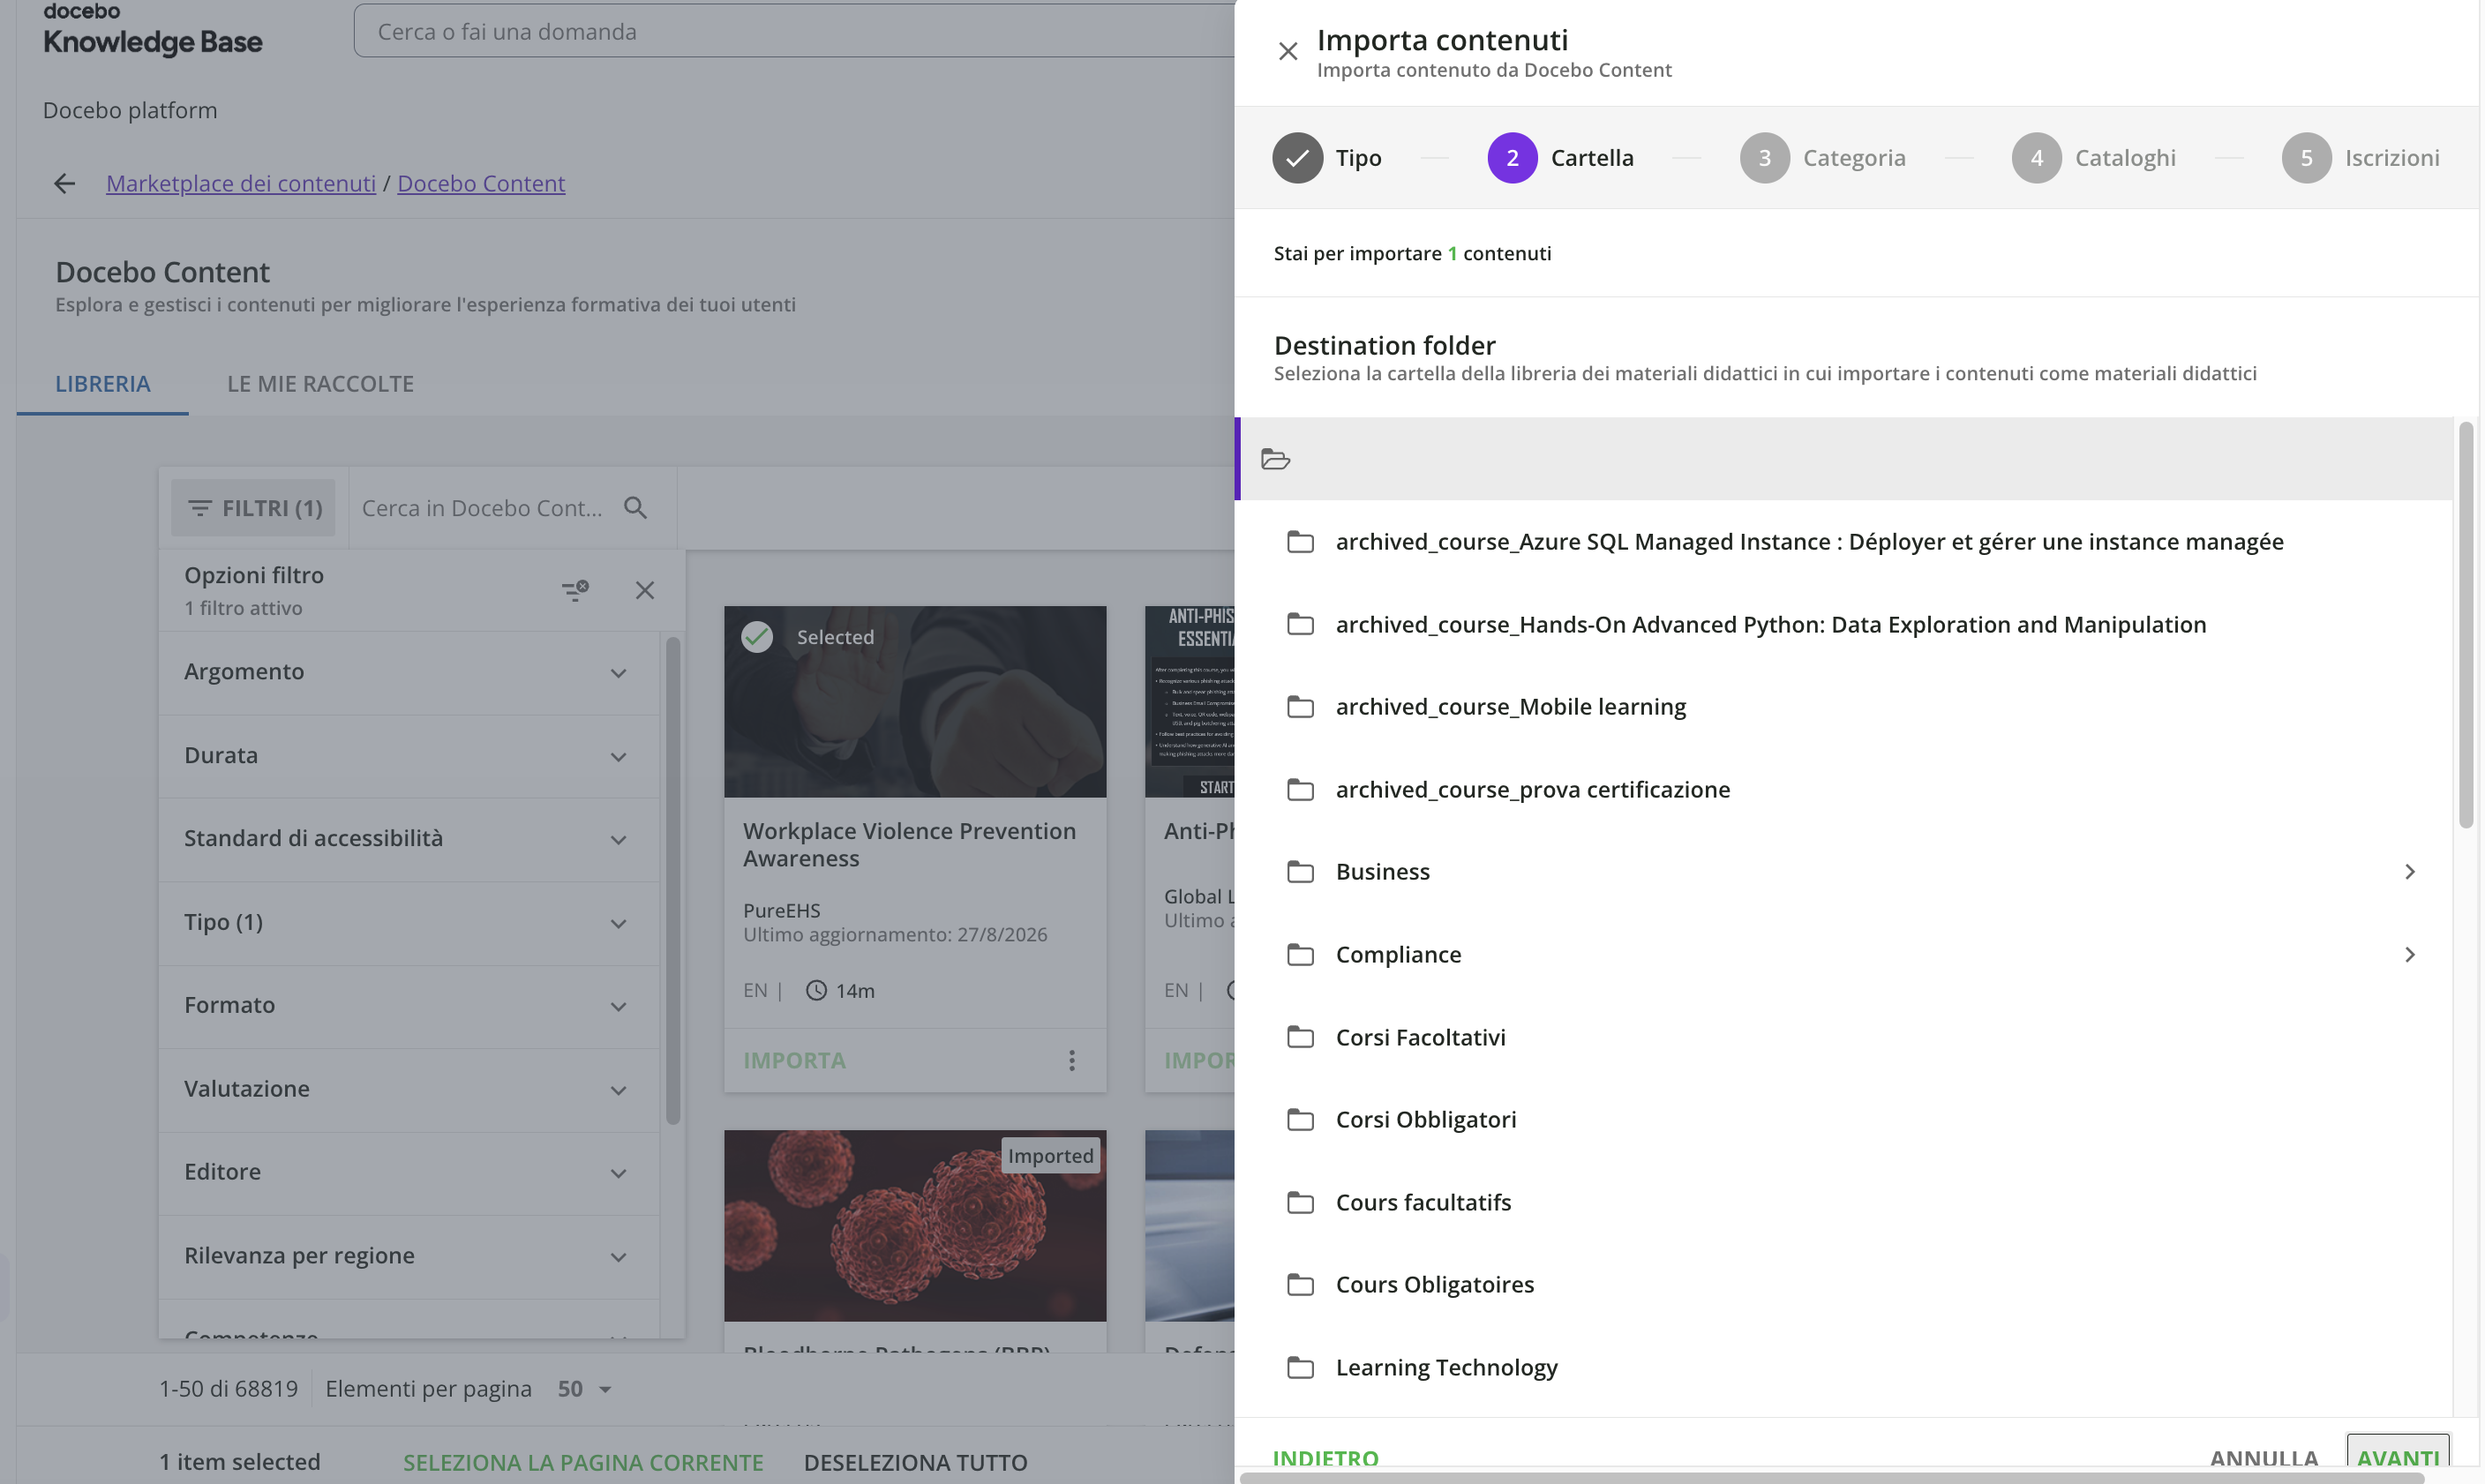Click horizontal scrollbar at panel bottom
The width and height of the screenshot is (2485, 1484).
tap(1832, 1477)
